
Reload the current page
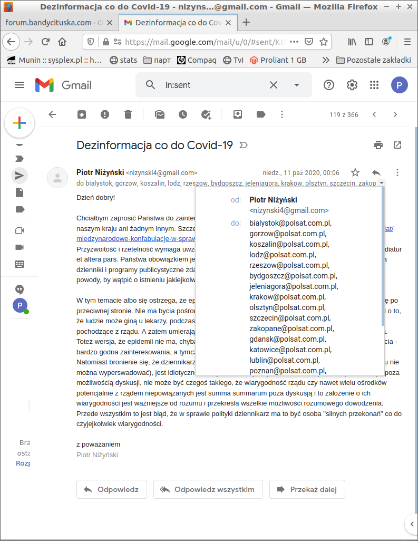point(45,42)
